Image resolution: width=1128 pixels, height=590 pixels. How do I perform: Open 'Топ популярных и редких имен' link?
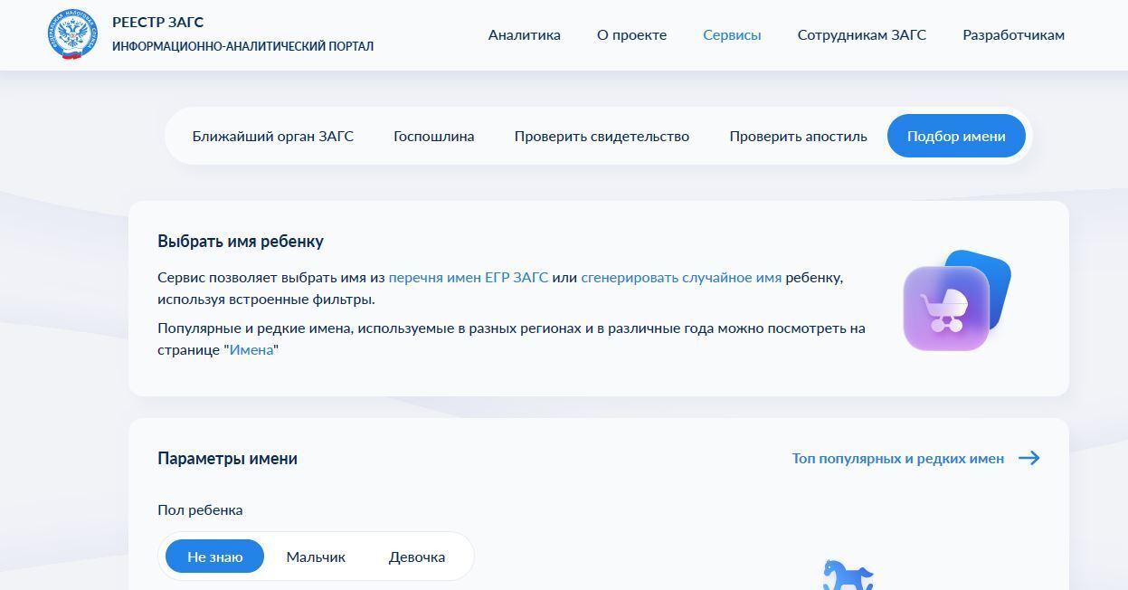click(897, 459)
